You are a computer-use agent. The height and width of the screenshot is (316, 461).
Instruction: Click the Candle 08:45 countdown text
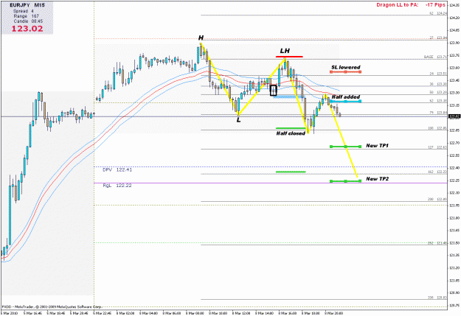pyautogui.click(x=28, y=21)
